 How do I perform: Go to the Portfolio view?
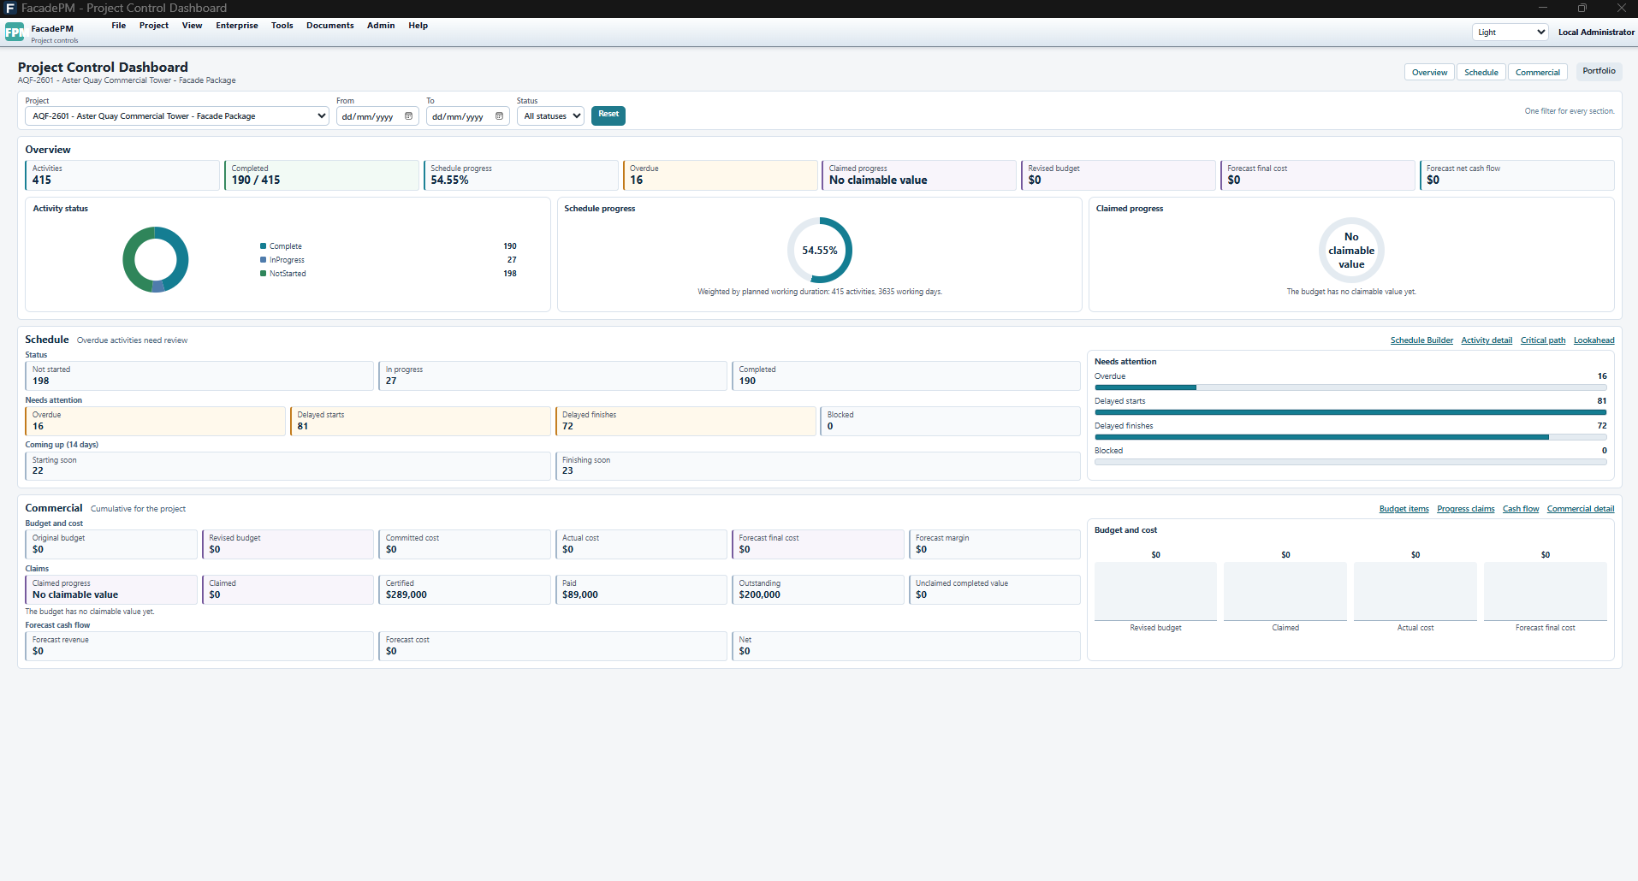(x=1599, y=71)
